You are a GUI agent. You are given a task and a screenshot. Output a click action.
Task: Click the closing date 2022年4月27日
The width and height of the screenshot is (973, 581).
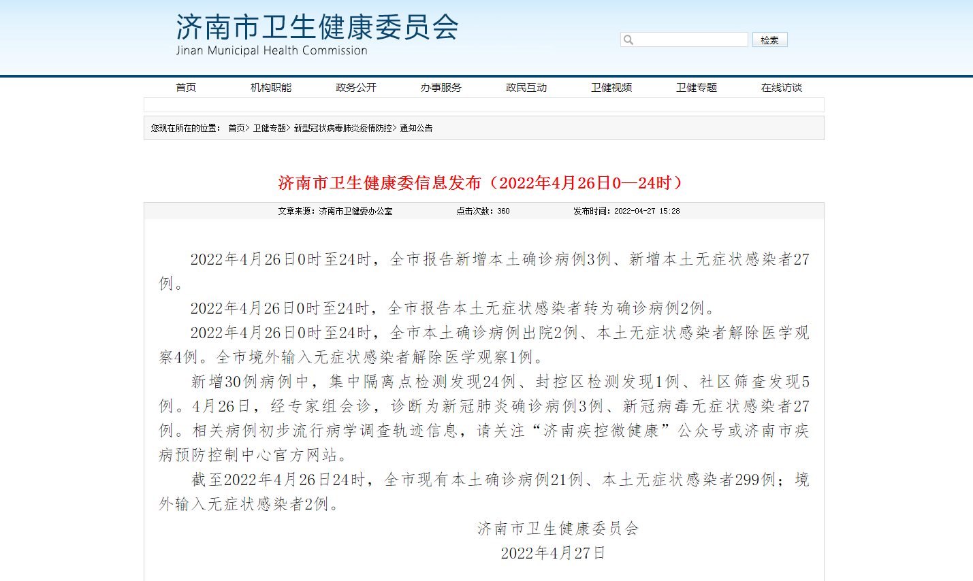pos(553,553)
